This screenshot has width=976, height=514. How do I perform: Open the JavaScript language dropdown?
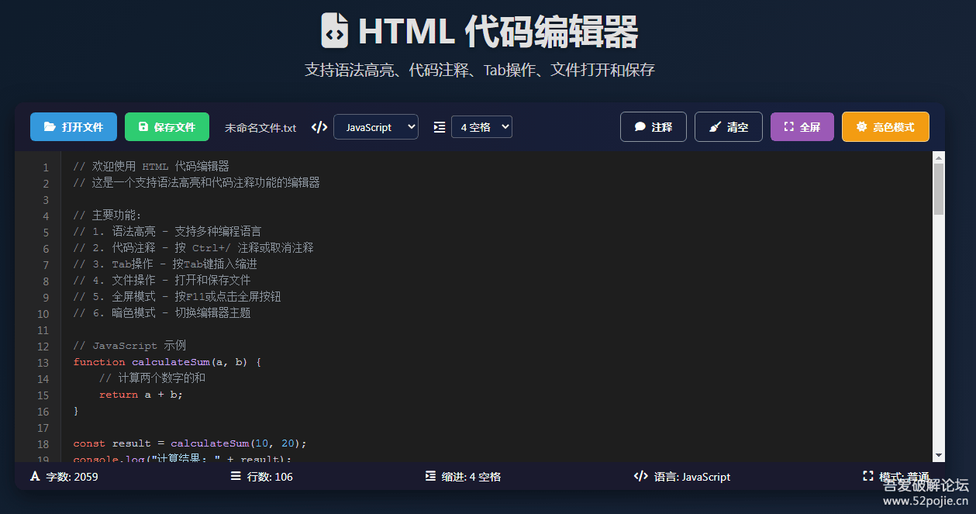[x=376, y=127]
